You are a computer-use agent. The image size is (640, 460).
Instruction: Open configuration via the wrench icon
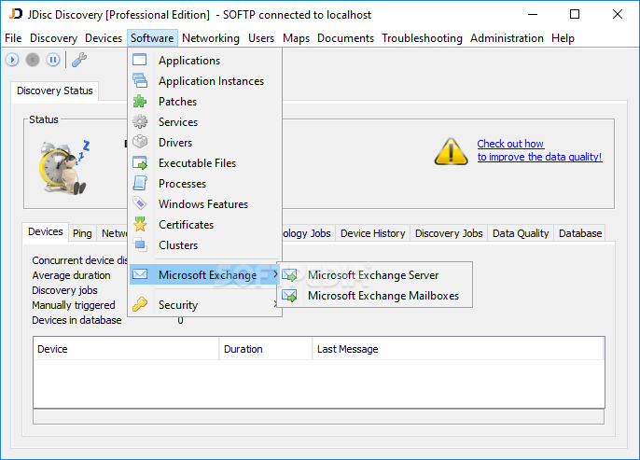[79, 60]
